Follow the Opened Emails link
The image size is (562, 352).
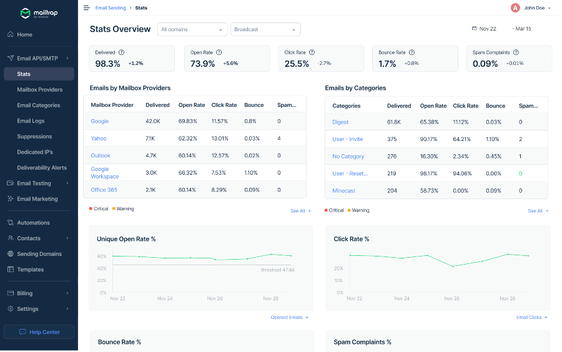click(x=289, y=318)
